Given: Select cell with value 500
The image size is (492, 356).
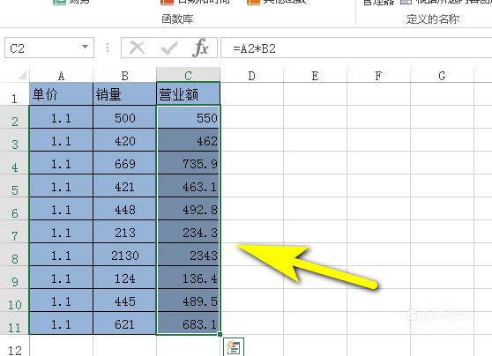Looking at the screenshot, I should coord(124,117).
